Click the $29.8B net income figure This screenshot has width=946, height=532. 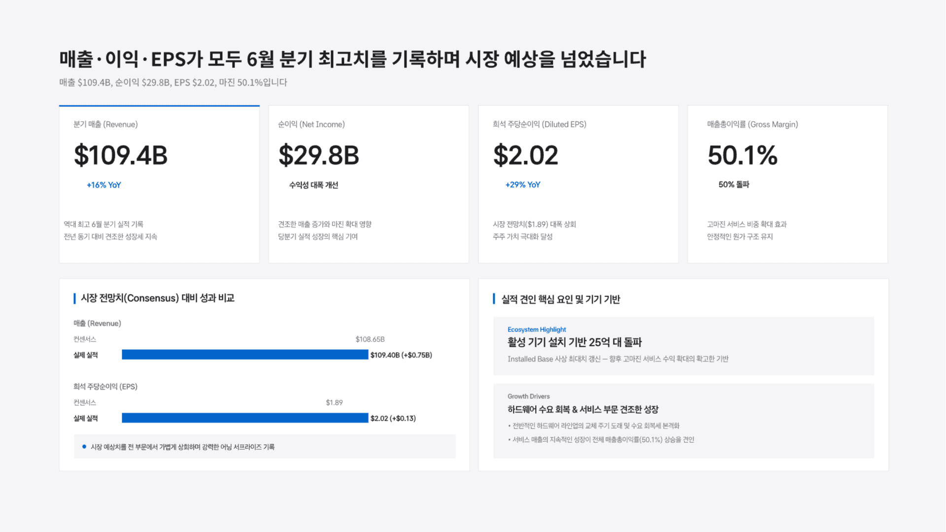point(319,155)
